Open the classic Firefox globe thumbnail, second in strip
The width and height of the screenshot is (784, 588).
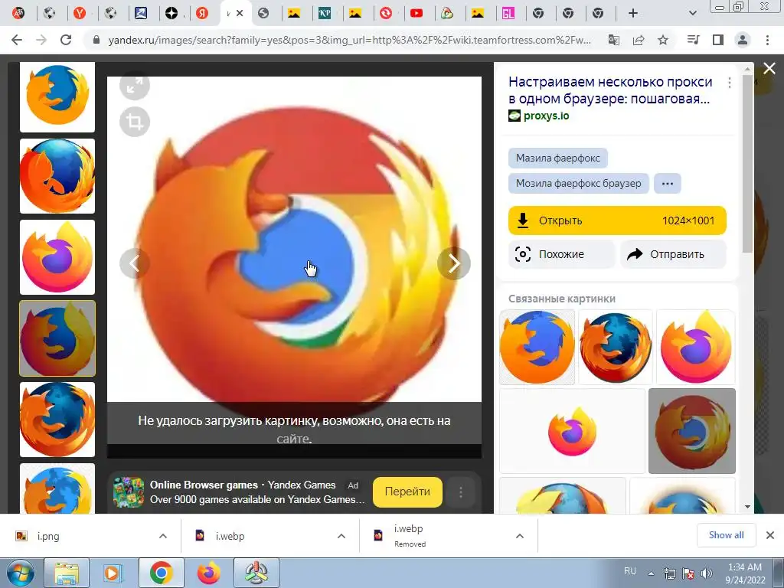tap(57, 176)
